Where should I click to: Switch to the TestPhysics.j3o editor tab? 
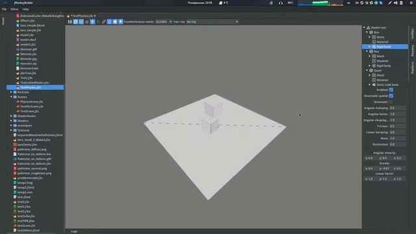click(81, 16)
